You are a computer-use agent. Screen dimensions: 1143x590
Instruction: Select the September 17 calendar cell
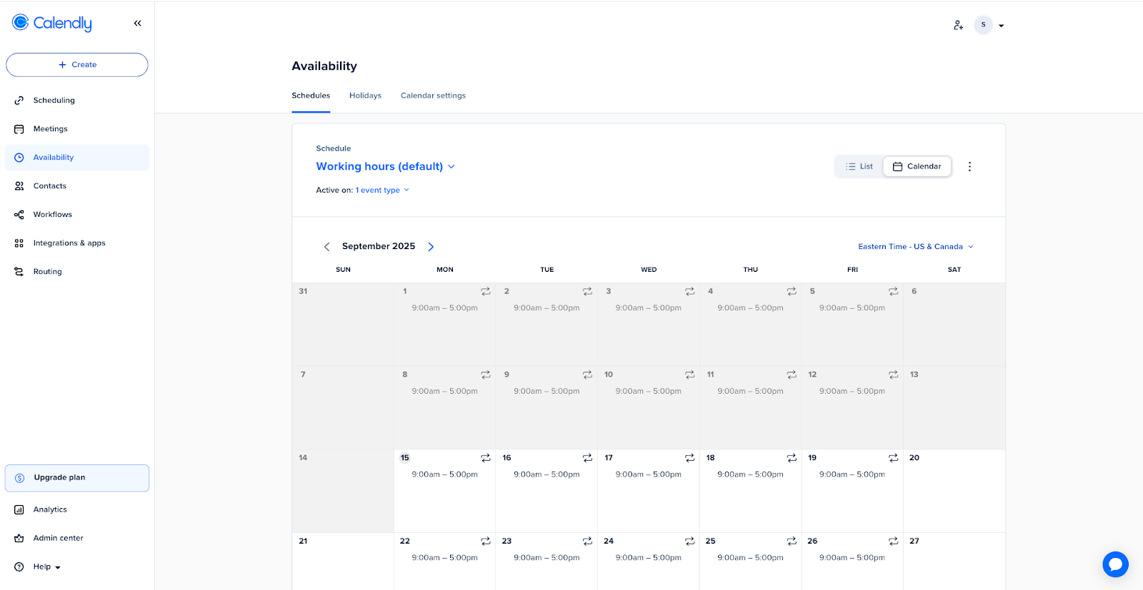tap(648, 496)
